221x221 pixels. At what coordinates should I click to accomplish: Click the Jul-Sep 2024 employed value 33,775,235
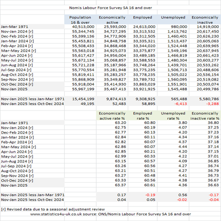click(x=144, y=70)
